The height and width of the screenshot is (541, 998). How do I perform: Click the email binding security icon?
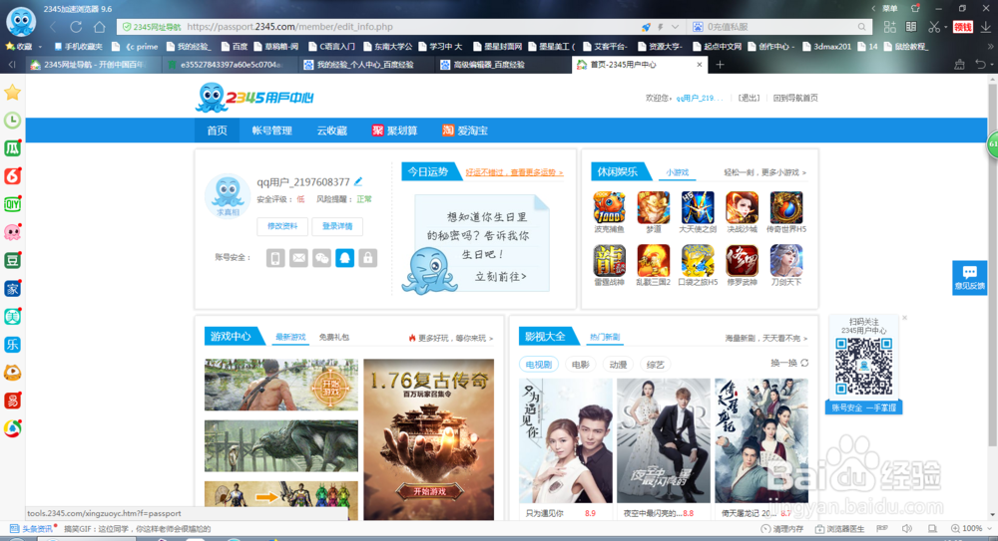click(x=298, y=258)
